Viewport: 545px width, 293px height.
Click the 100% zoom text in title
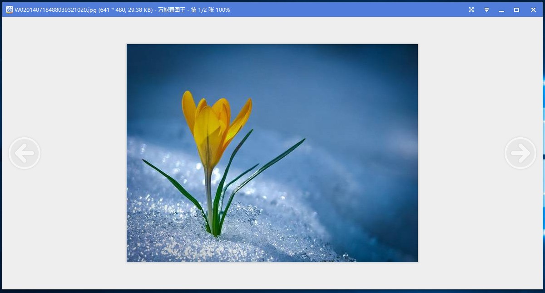(222, 10)
